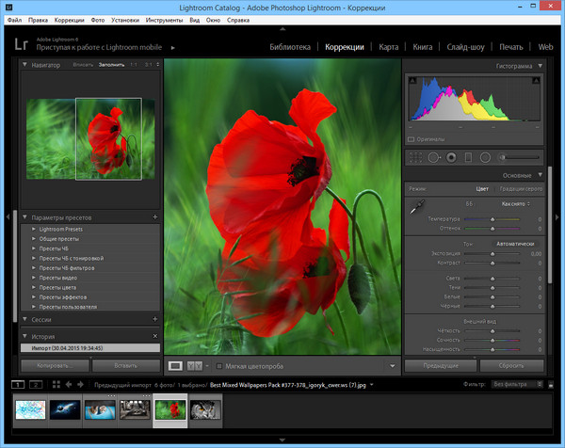
Task: Enable the Мягкая цветопроба checkbox
Action: [x=219, y=365]
